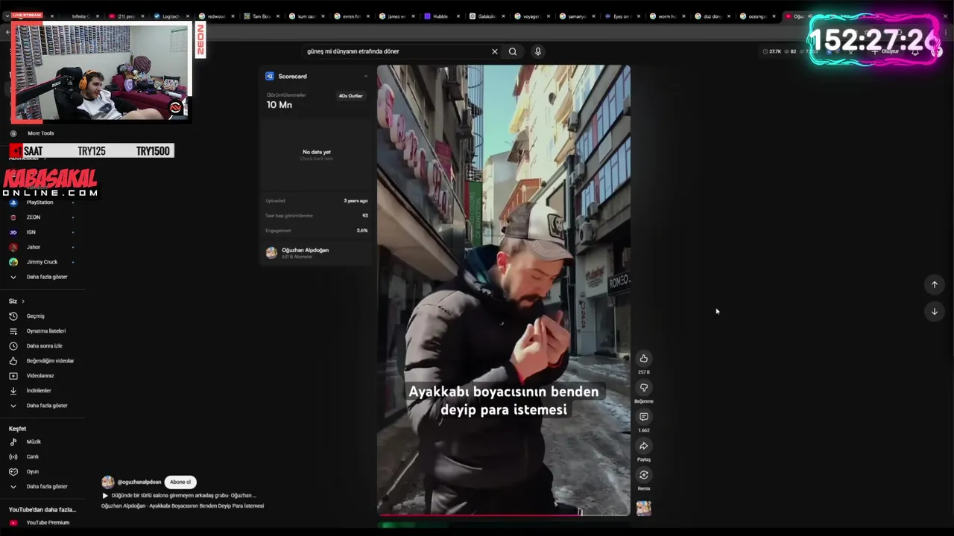Image resolution: width=954 pixels, height=536 pixels.
Task: Go to previous Short with up arrow
Action: click(x=934, y=284)
